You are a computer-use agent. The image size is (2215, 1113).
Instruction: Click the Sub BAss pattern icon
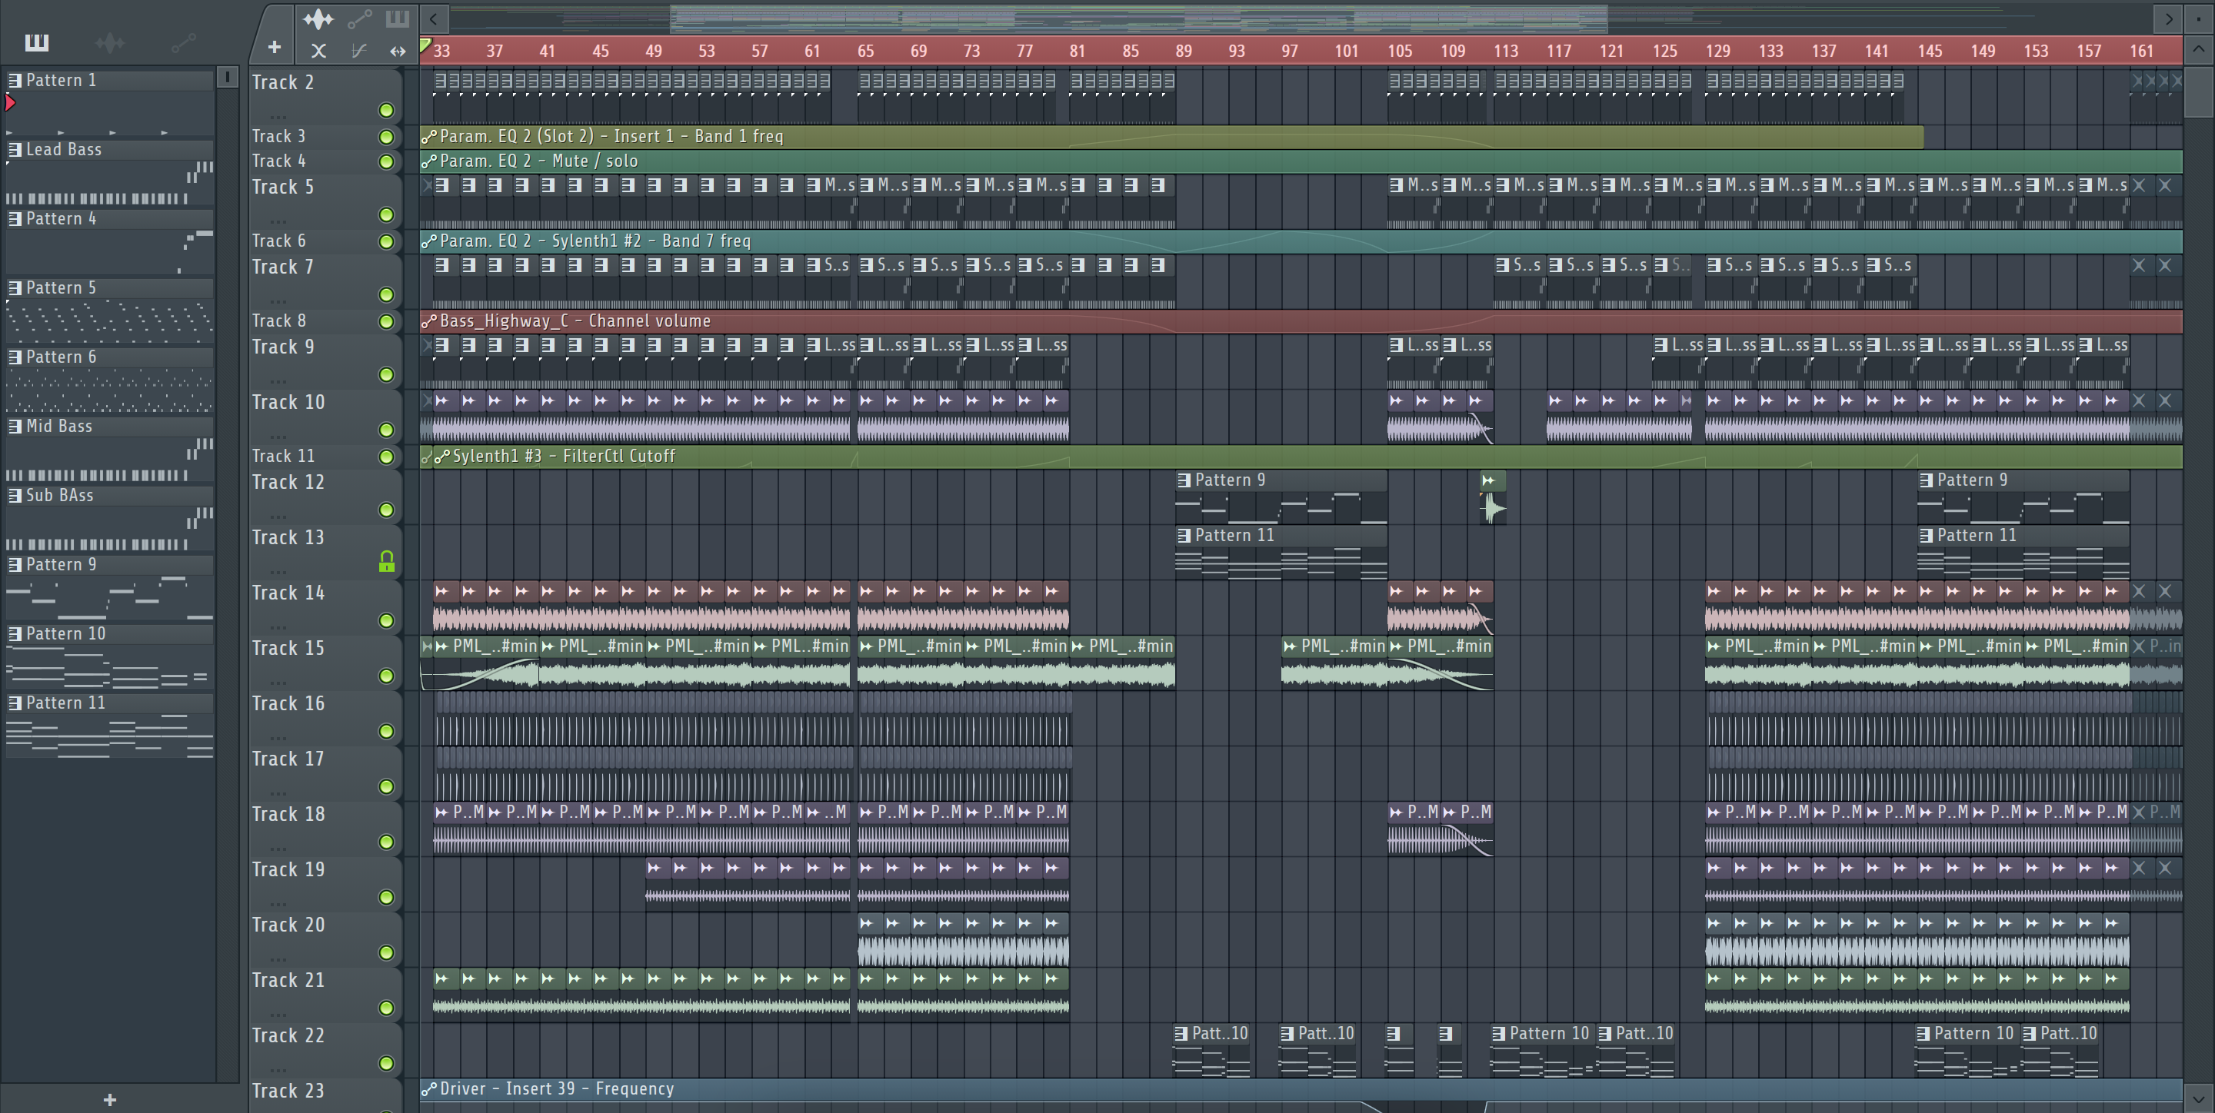[x=15, y=495]
